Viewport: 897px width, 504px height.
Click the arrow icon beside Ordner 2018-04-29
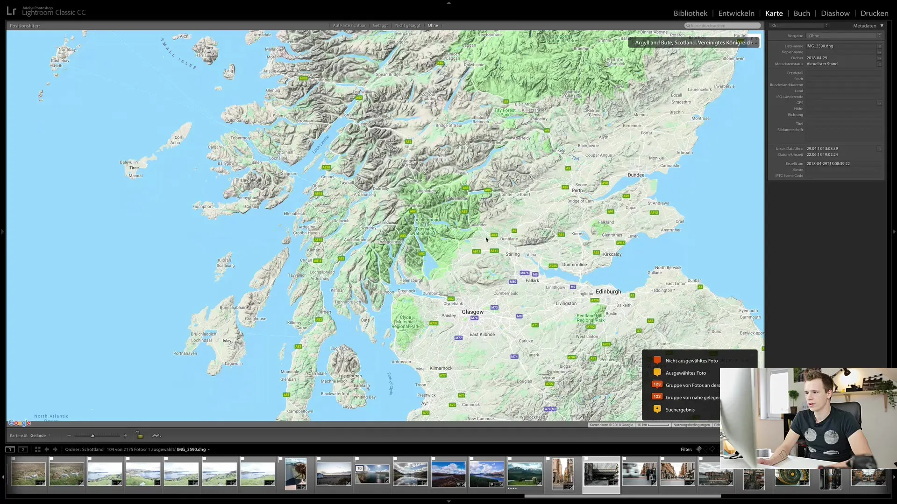879,58
